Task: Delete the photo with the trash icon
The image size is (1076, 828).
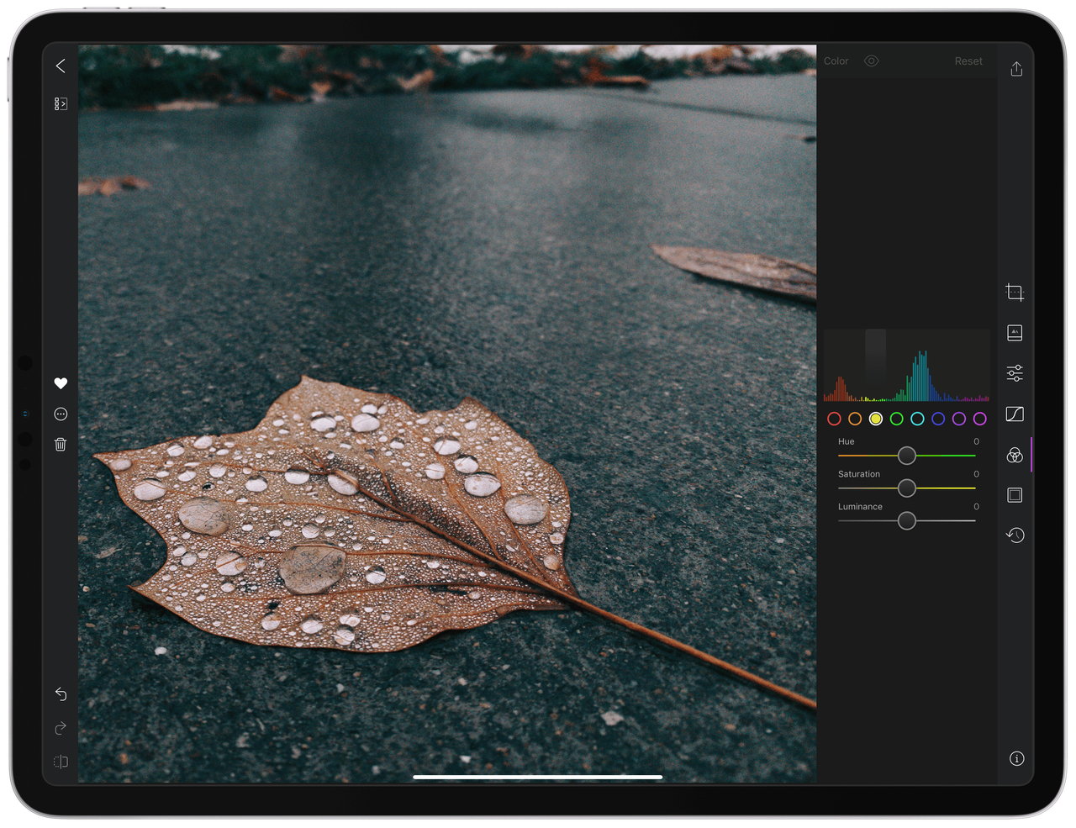Action: coord(61,444)
